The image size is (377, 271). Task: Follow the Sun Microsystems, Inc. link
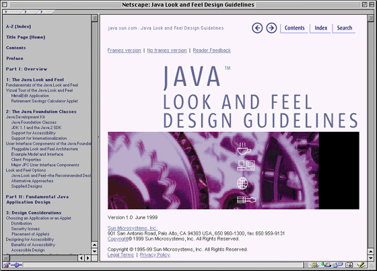(132, 228)
